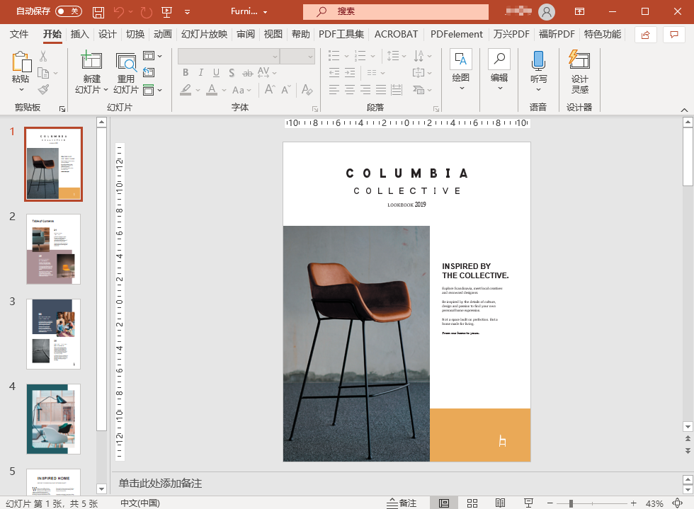Click the New Slide (新建幻灯片) icon
This screenshot has height=509, width=694.
pos(92,62)
